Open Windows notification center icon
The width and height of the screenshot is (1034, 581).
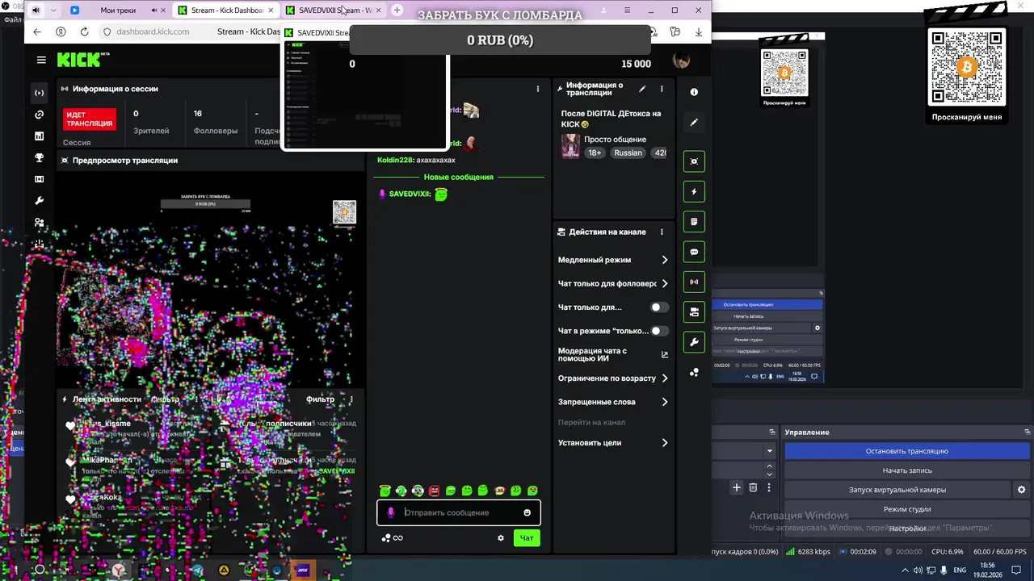point(1016,571)
